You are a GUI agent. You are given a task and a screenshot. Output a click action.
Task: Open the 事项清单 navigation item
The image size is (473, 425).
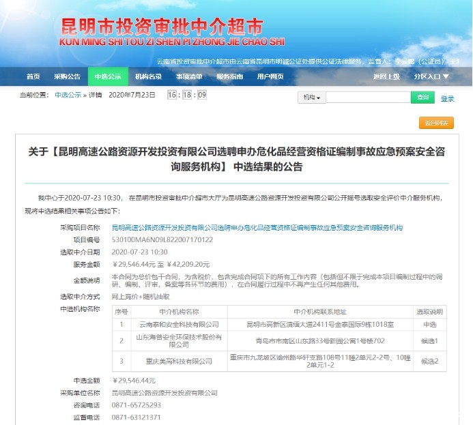[x=189, y=76]
